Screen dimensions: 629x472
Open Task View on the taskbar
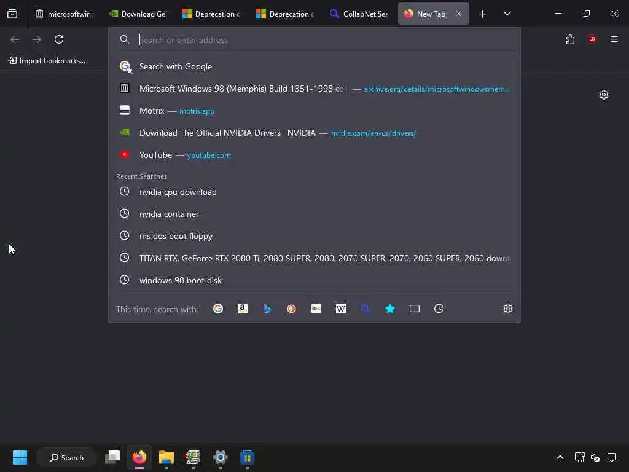click(x=112, y=457)
